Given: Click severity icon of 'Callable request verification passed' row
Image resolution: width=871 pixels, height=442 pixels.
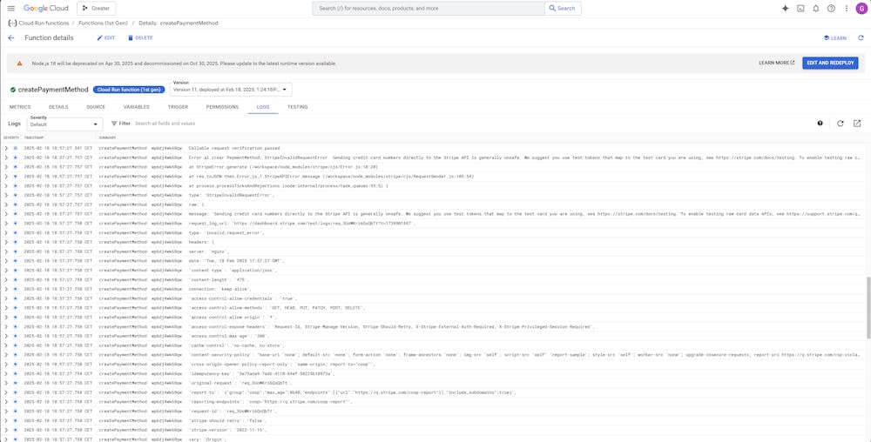Looking at the screenshot, I should tap(15, 148).
